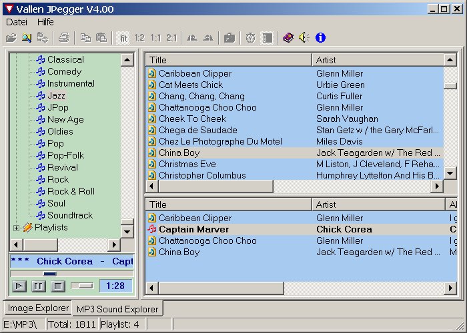
Task: Click the rotate left toolbar icon
Action: (x=192, y=38)
